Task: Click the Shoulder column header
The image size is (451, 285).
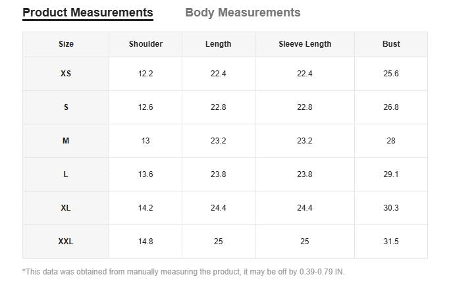Action: coord(146,44)
